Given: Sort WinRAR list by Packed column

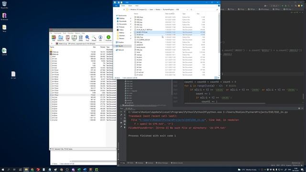Looking at the screenshot, I should coord(103,47).
